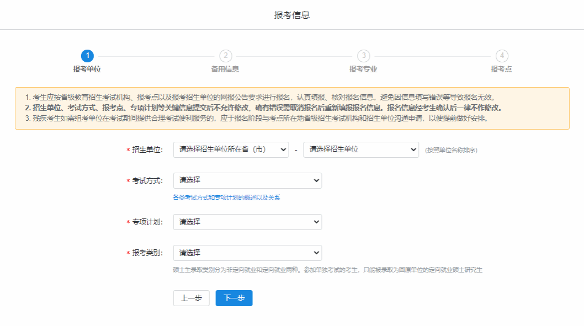
Task: Expand the 专项计划 dropdown
Action: coord(247,222)
